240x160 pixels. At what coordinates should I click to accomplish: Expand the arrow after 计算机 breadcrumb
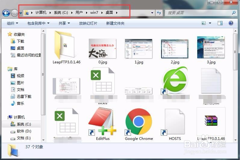coord(50,13)
